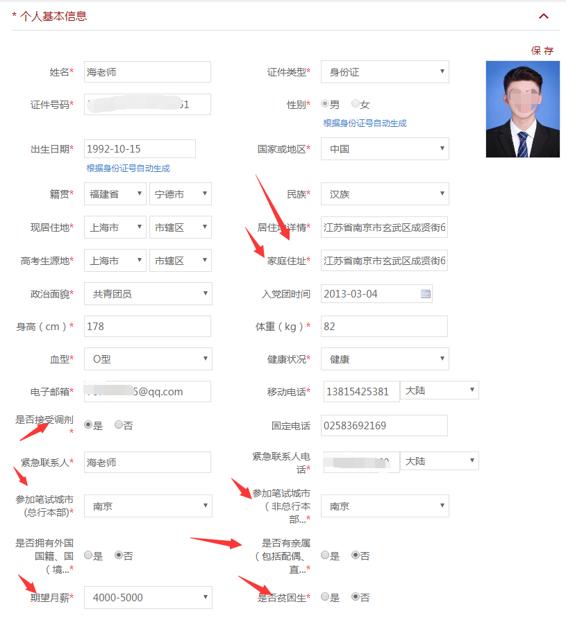Click the 保存 button above photo
The width and height of the screenshot is (566, 620).
click(542, 51)
